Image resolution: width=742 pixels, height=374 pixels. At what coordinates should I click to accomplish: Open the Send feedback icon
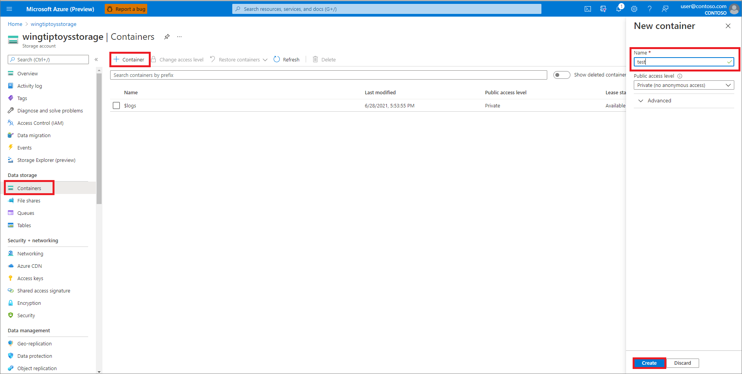coord(665,9)
